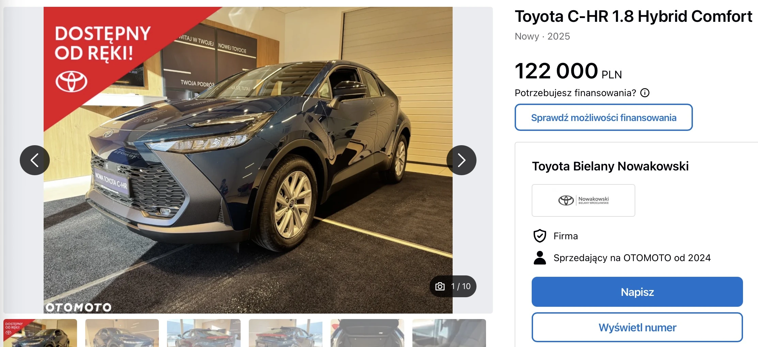758x347 pixels.
Task: Click Sprawdź możliwości finansowania button
Action: pos(604,117)
